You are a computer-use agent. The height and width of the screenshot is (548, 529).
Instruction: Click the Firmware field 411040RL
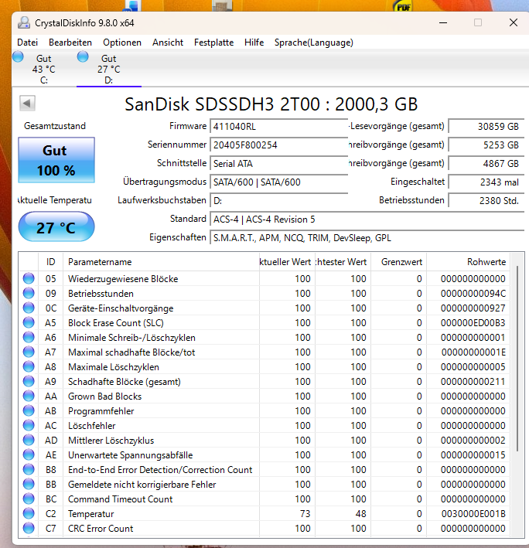[x=278, y=126]
